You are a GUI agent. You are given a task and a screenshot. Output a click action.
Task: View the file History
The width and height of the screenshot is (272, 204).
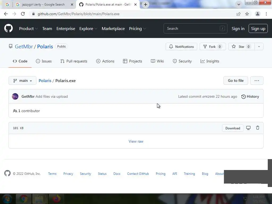250,96
